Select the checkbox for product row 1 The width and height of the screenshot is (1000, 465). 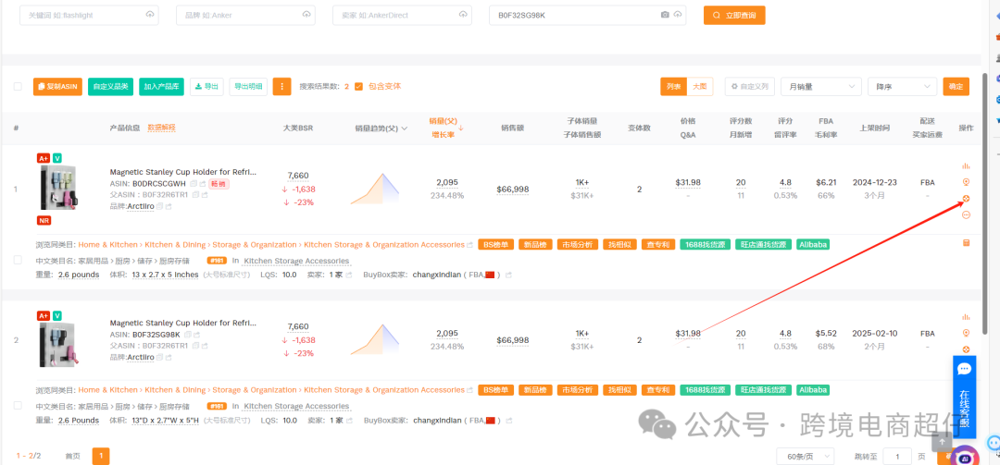(x=18, y=260)
